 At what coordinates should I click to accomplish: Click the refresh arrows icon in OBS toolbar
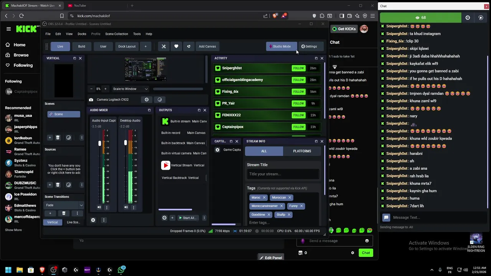[x=188, y=46]
